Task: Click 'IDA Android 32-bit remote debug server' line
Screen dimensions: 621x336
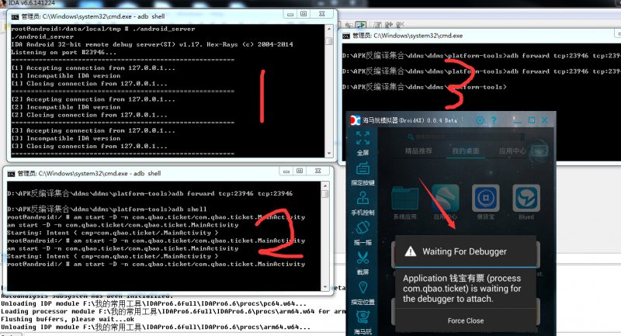Action: click(152, 44)
